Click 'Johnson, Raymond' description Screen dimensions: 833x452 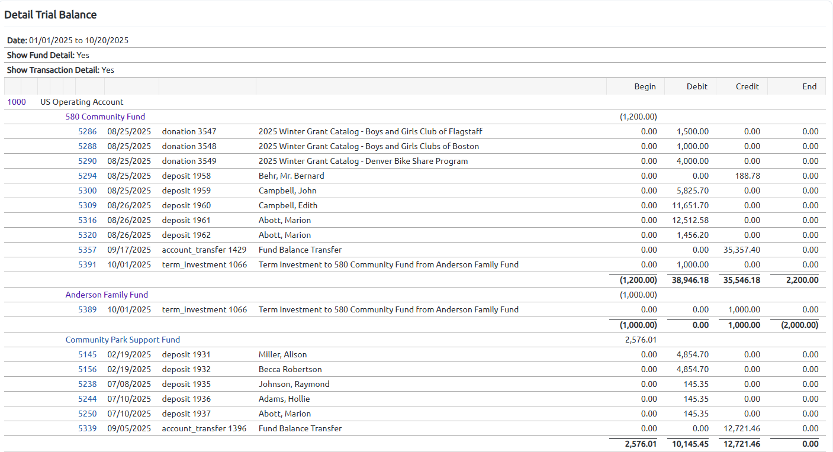tap(294, 384)
